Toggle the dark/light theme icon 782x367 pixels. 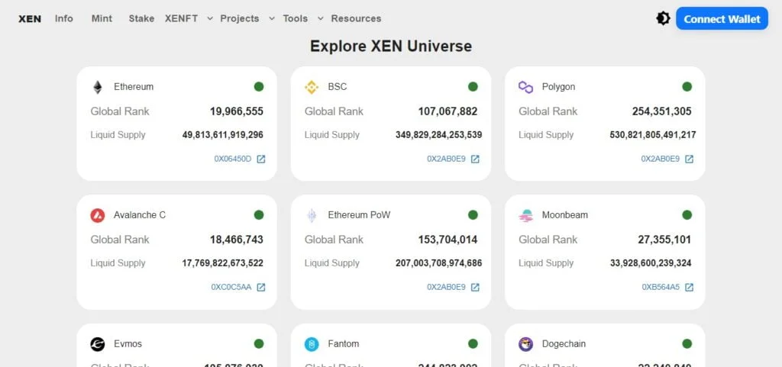pos(663,19)
